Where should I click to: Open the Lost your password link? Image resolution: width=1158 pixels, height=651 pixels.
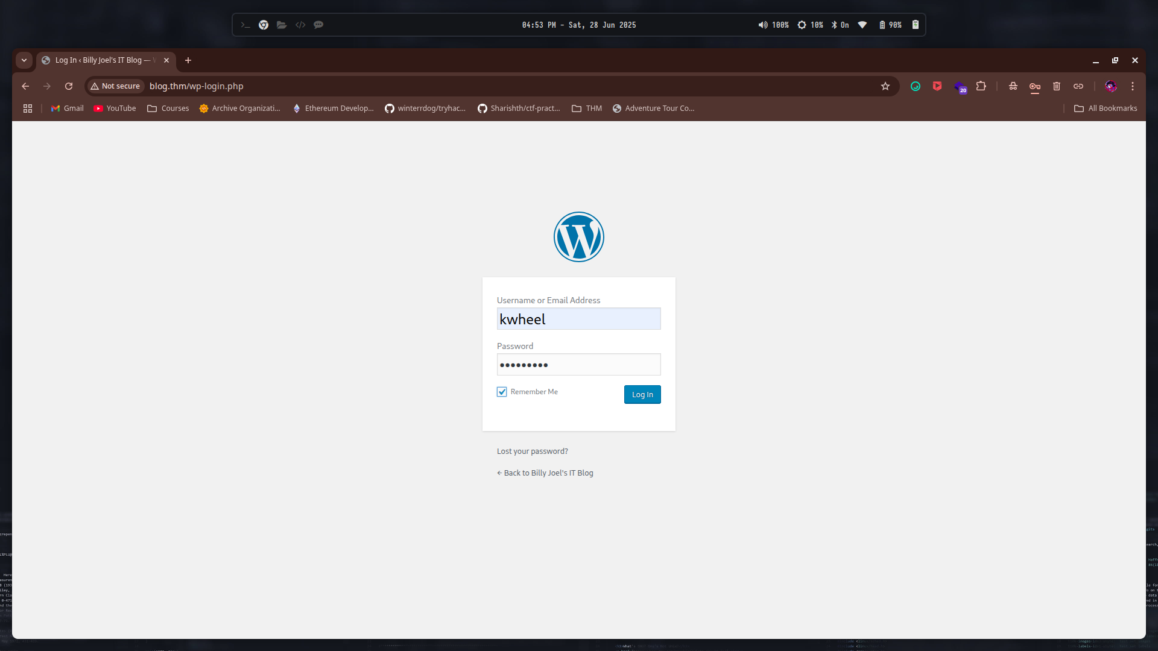click(x=531, y=450)
